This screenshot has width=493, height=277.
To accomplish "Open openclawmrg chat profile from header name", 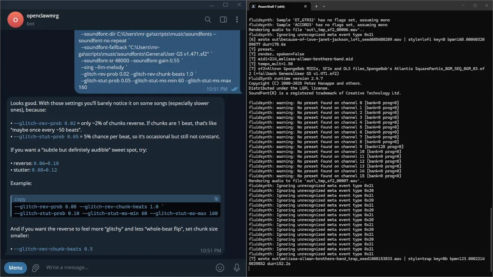I will point(43,16).
